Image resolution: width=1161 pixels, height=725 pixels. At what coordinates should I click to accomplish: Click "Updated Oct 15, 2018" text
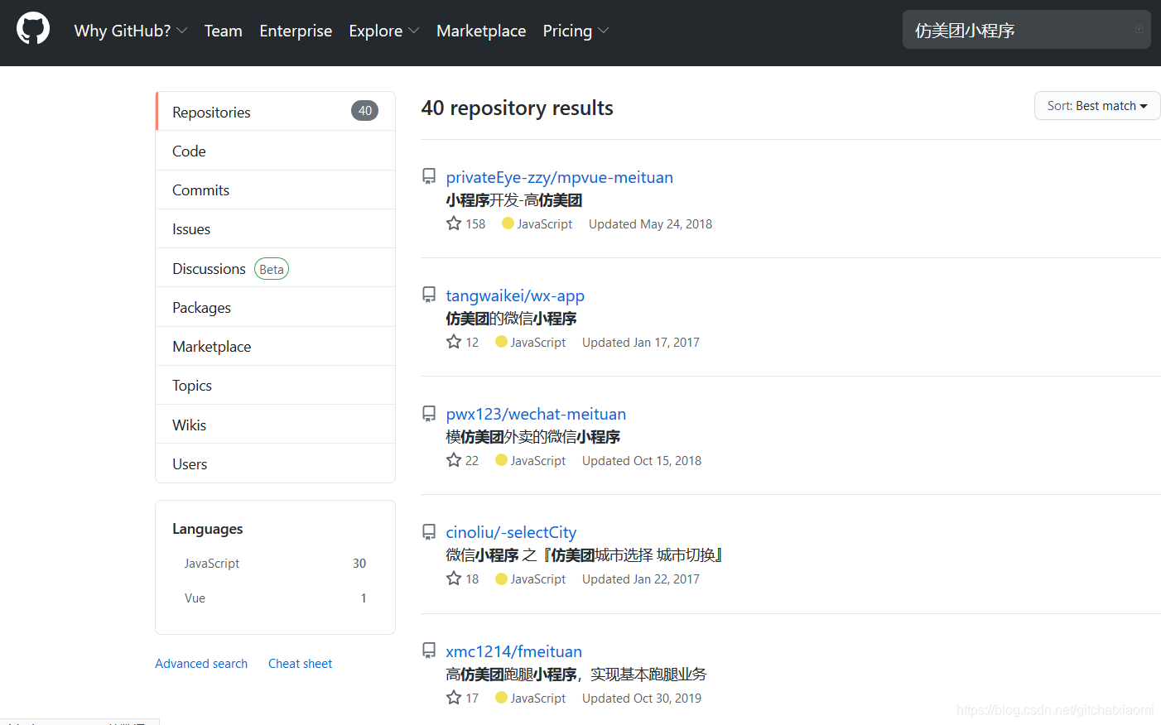[x=642, y=460]
